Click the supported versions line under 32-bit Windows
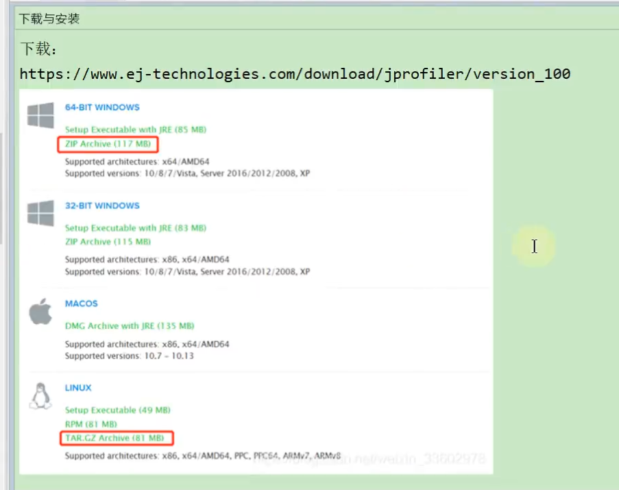619x490 pixels. [x=188, y=271]
